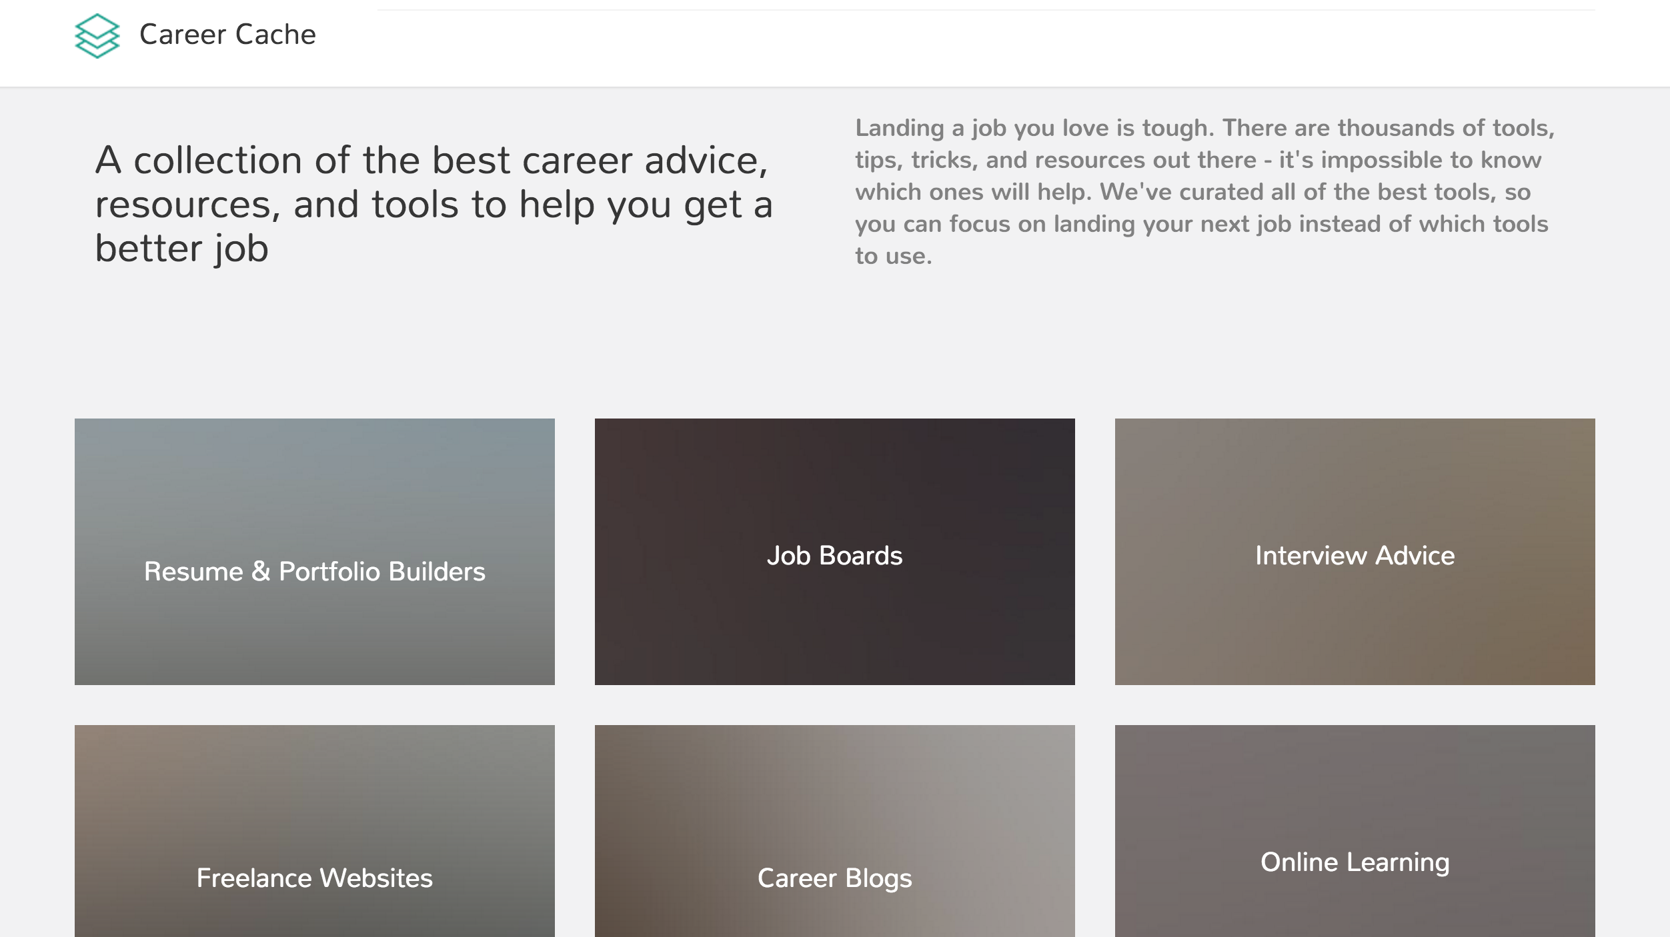The image size is (1670, 937).
Task: Click the 'Job Boards' label text
Action: [x=834, y=556]
